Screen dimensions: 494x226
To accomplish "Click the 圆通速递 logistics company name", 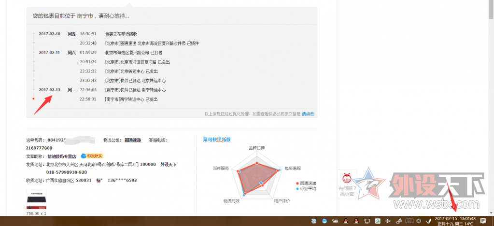I will click(x=133, y=140).
